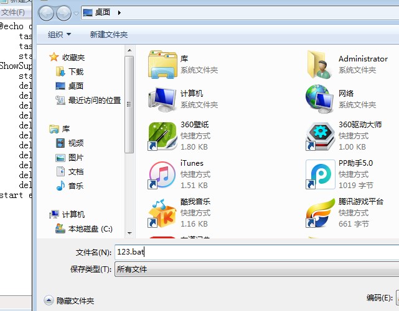Expand the 桌面 breadcrumb arrow in address bar
Viewport: 399px width, 311px height.
point(120,12)
